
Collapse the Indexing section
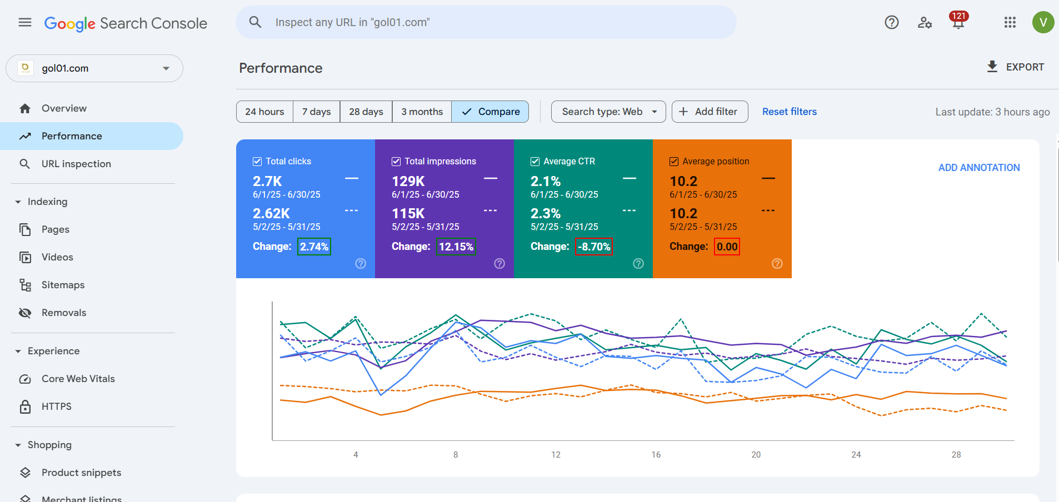[x=18, y=202]
